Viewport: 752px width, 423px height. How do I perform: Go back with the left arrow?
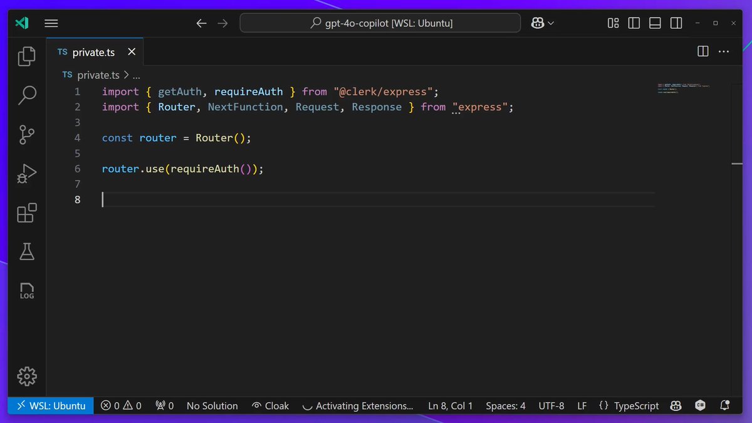tap(201, 23)
